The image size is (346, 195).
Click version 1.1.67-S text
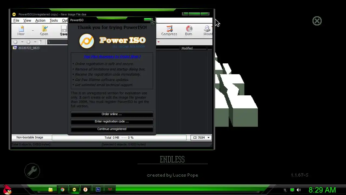point(300,175)
